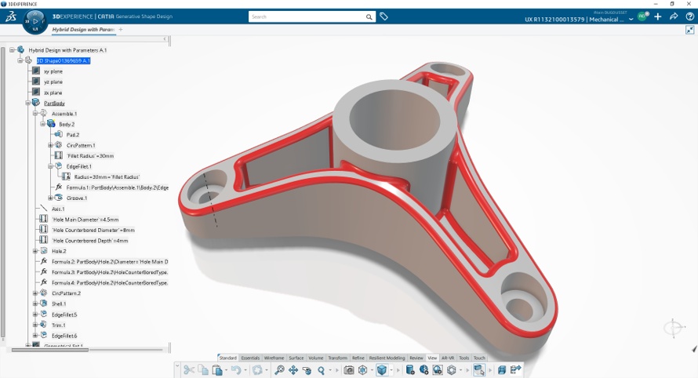Collapse the 3D Shape01369659 A.1 node

tap(20, 60)
